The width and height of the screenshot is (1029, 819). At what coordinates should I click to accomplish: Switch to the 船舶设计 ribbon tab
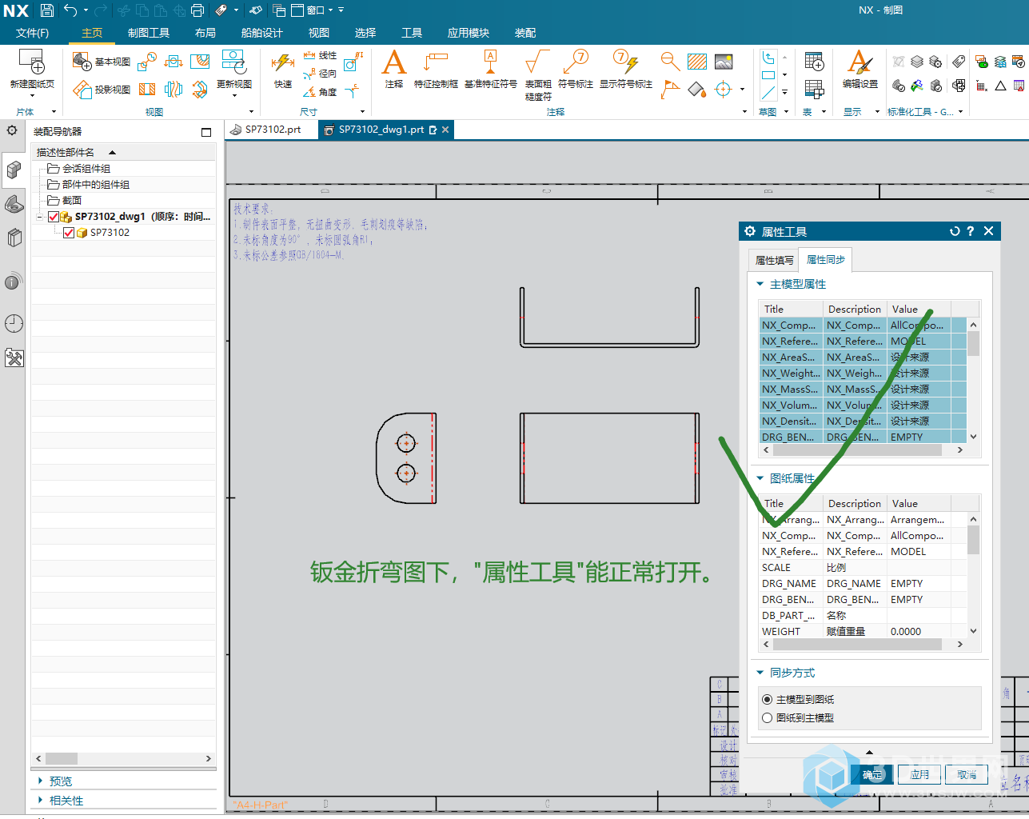pyautogui.click(x=262, y=33)
